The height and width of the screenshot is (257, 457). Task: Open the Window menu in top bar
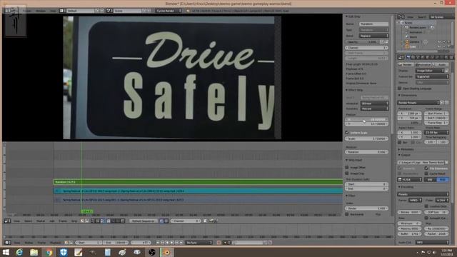point(41,11)
